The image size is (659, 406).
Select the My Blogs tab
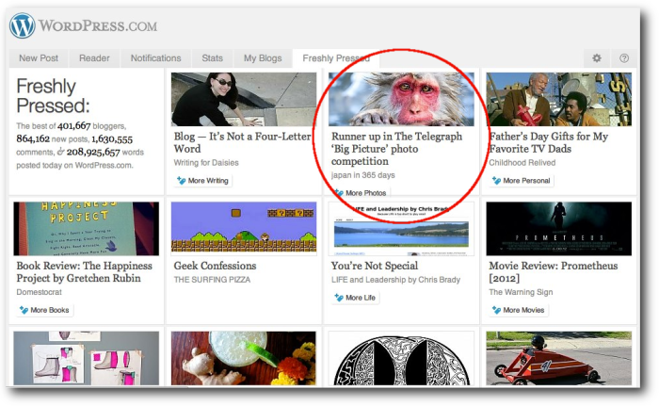(263, 58)
